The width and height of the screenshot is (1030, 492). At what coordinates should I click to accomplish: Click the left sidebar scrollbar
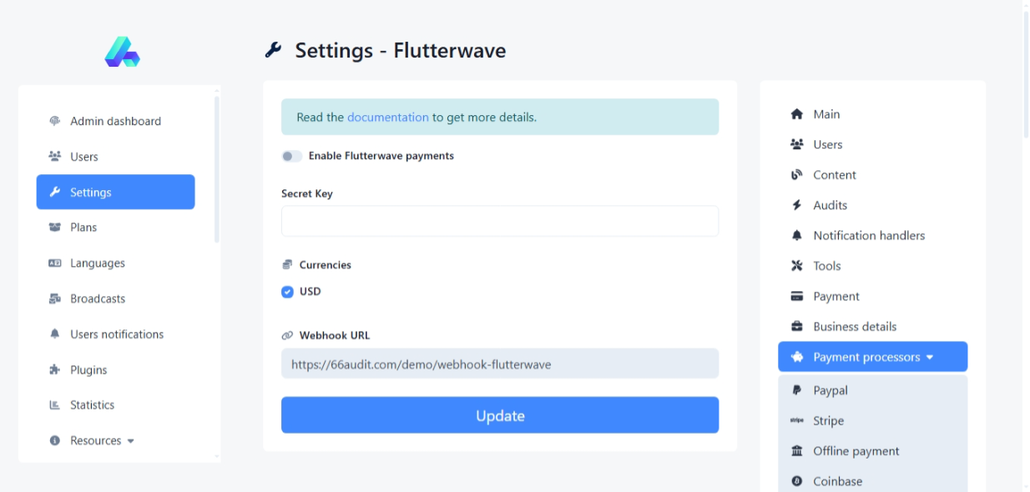[217, 167]
